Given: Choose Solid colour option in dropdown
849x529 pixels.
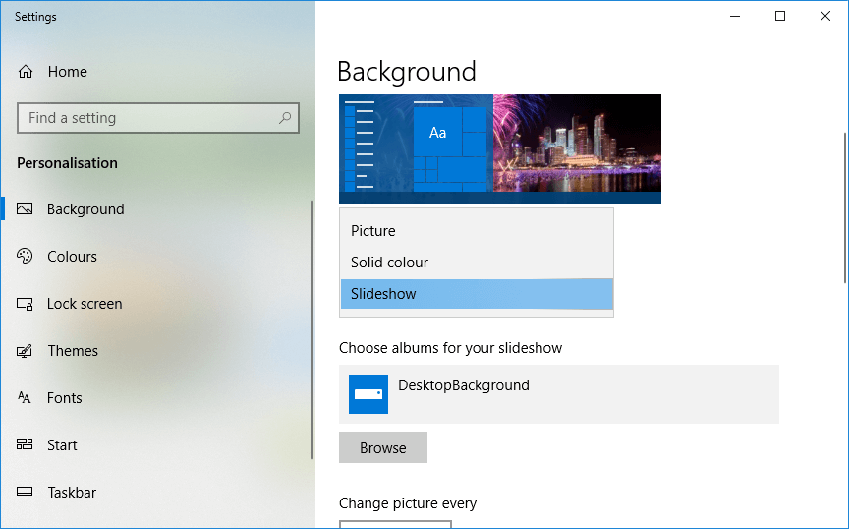Looking at the screenshot, I should [390, 263].
